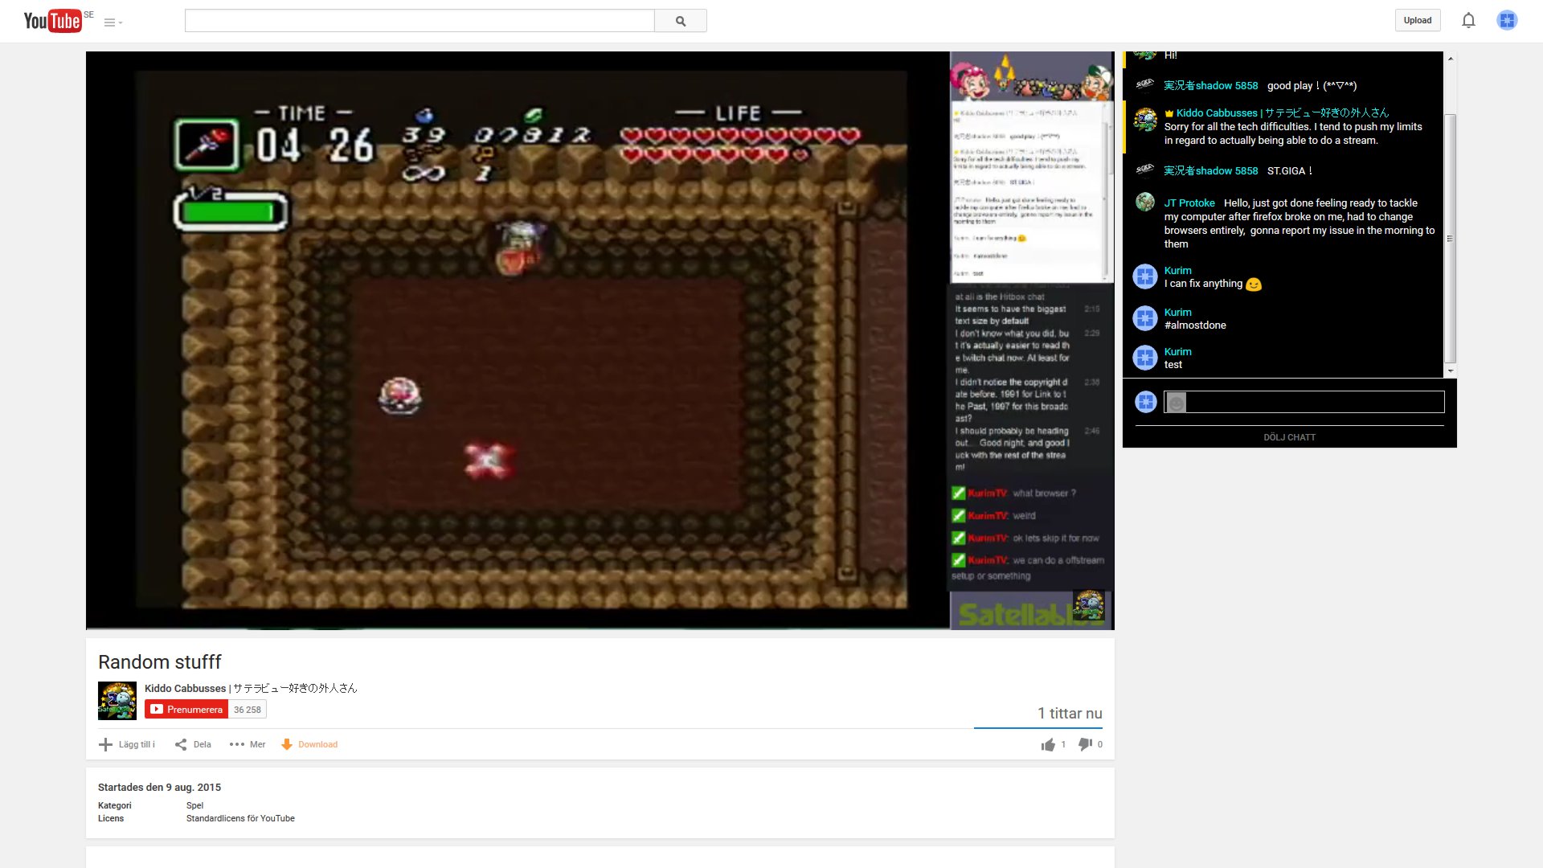Show notifications via the bell icon
This screenshot has width=1543, height=868.
click(x=1468, y=21)
